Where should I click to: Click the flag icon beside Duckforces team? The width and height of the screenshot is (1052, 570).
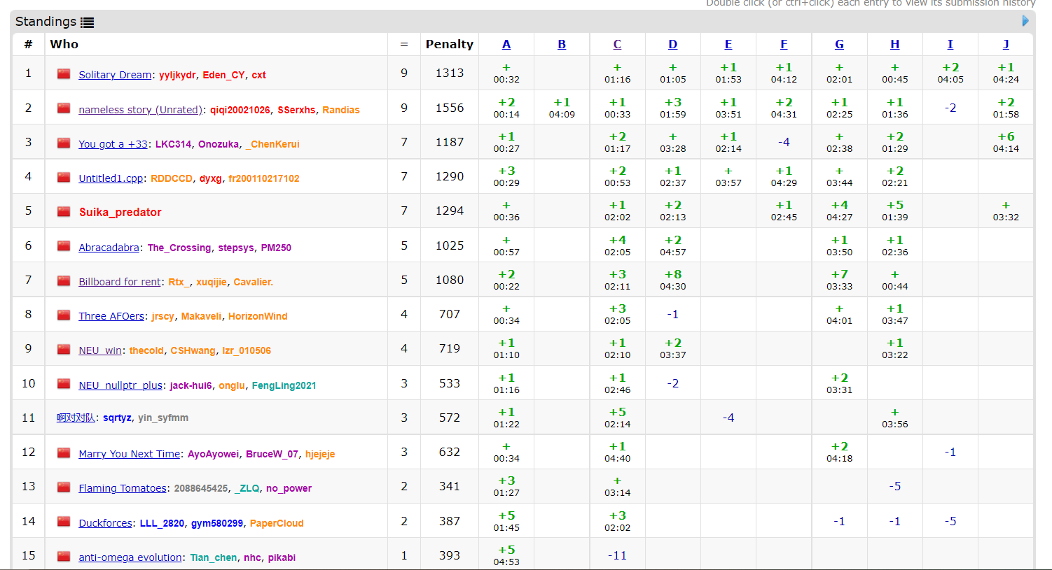tap(64, 522)
